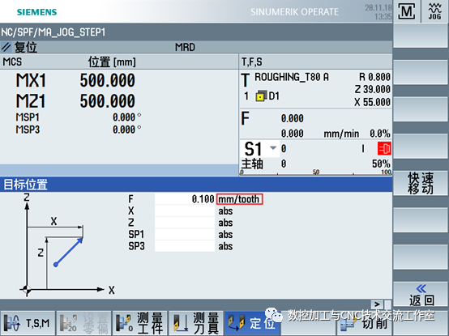Screen dimensions: 449x336
Task: Select the MX1 position value 500.000
Action: point(107,80)
